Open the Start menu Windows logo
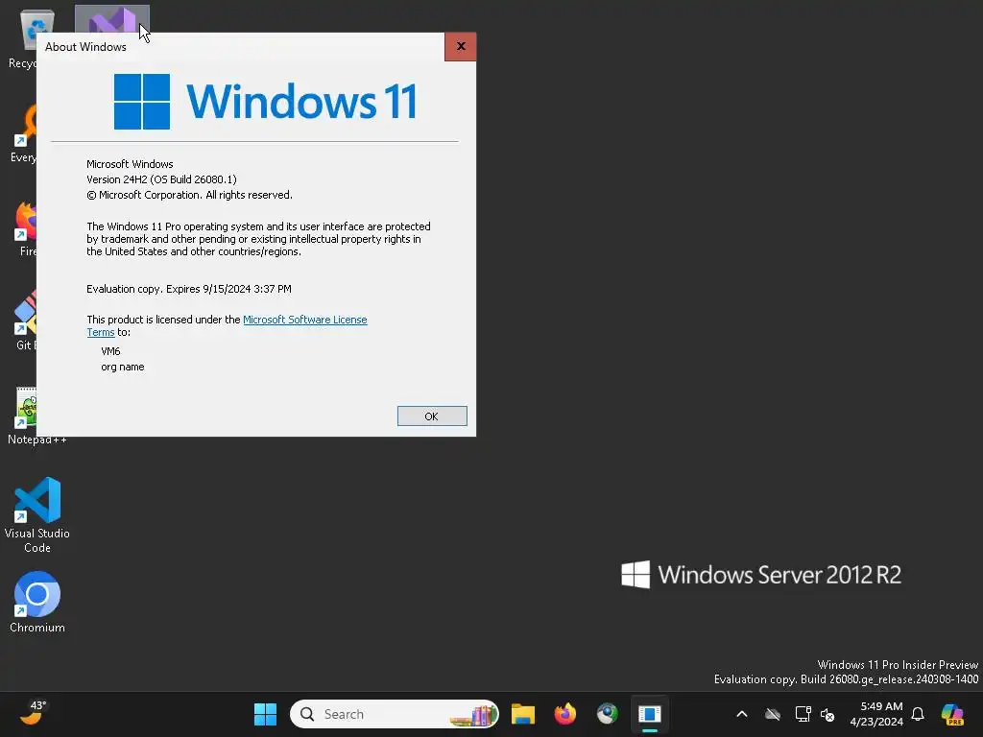This screenshot has width=983, height=737. pos(265,714)
